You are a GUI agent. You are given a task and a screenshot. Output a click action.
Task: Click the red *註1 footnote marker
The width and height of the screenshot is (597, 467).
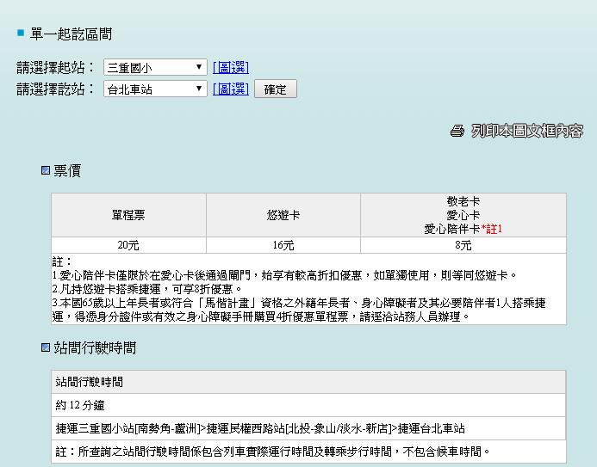(x=492, y=229)
